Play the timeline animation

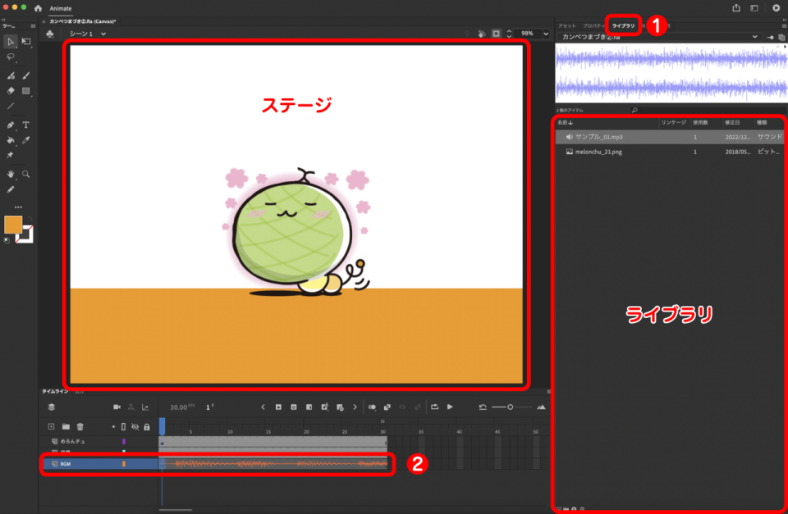pos(451,407)
